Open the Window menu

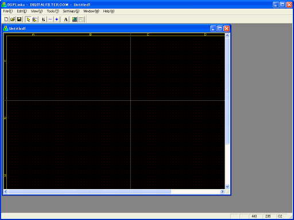[x=91, y=11]
